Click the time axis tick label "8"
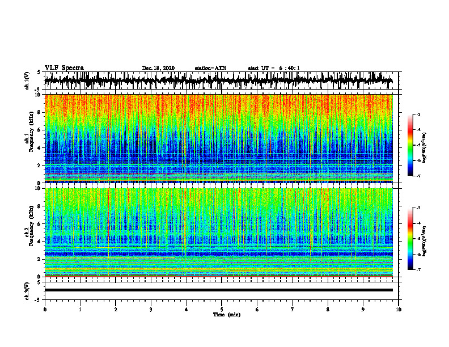This screenshot has height=347, width=449. pos(328,310)
